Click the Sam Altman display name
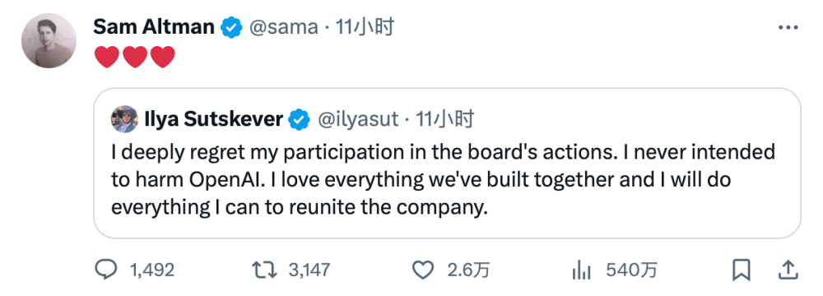 click(x=154, y=27)
